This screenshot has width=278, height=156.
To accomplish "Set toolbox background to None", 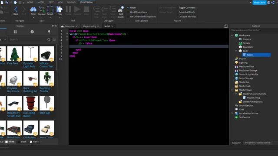I will [x=34, y=142].
